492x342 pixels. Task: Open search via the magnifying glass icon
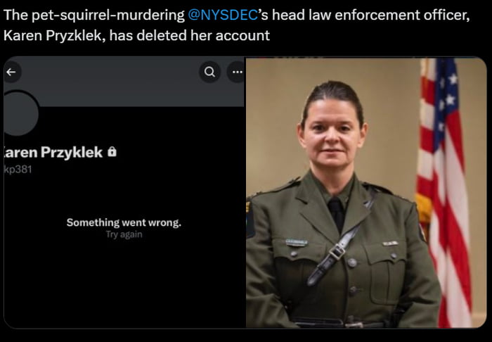[x=209, y=72]
